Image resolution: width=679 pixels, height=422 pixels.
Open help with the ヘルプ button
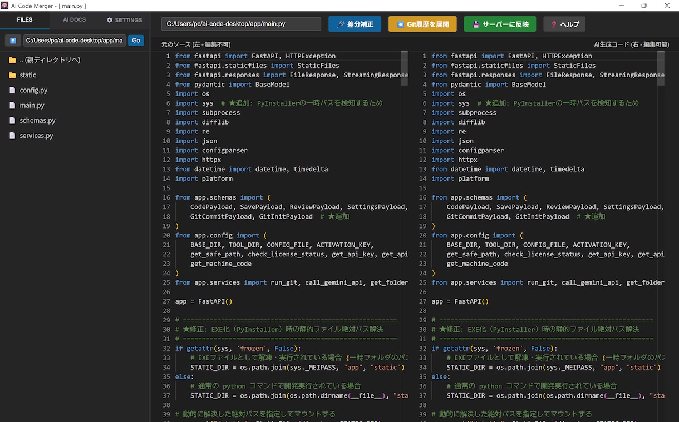(x=564, y=24)
